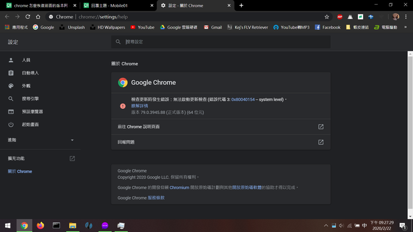Expand the Advanced settings section

40,140
